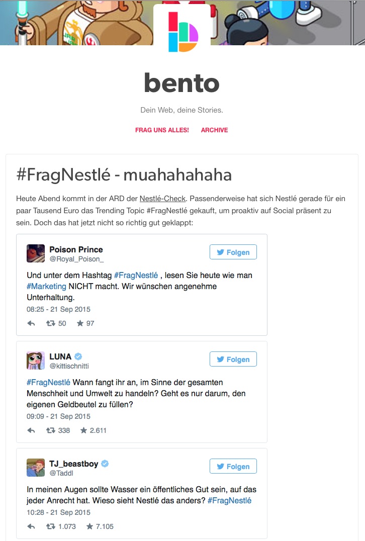
Task: Open the #FragNestlé - muahahahaha post title
Action: [124, 174]
